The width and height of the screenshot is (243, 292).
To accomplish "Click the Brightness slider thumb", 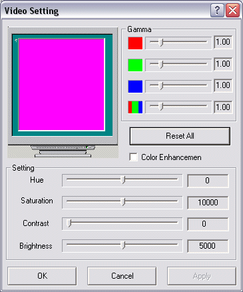I will coord(123,245).
